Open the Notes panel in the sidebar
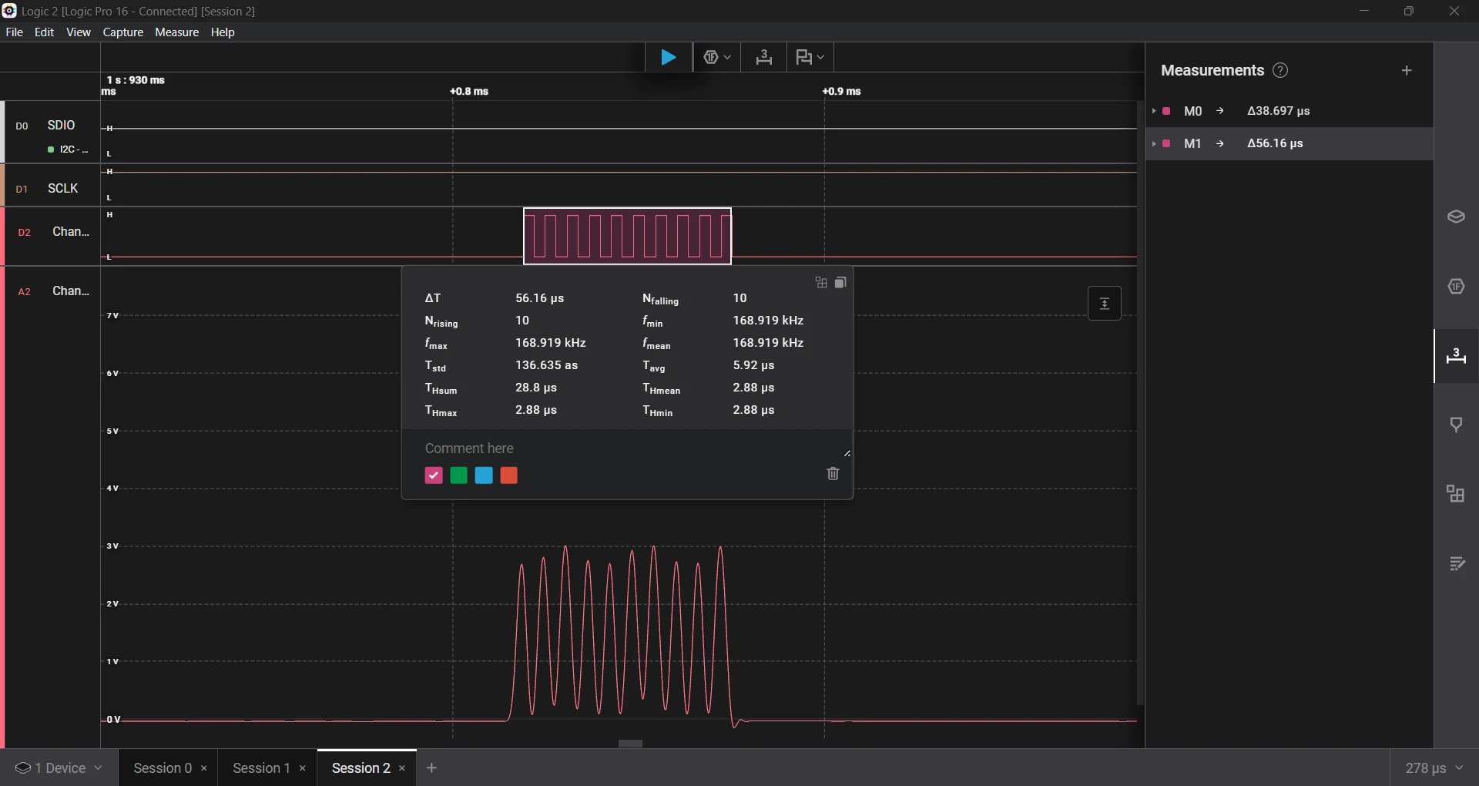Screen dimensions: 1479x786 (x=1456, y=564)
